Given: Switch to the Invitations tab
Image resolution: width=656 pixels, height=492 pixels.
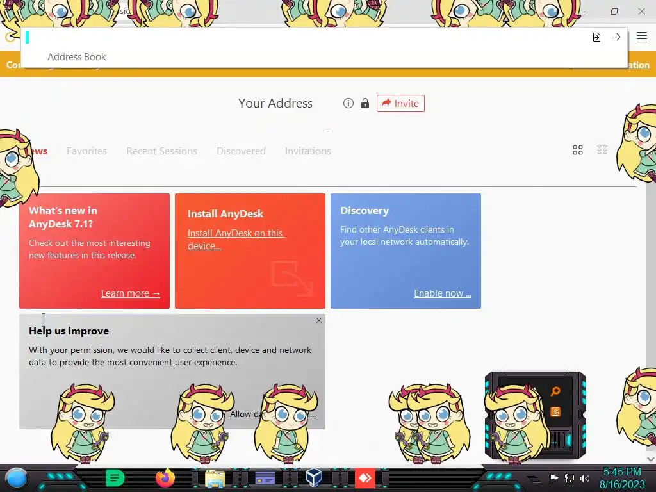Looking at the screenshot, I should tap(308, 151).
